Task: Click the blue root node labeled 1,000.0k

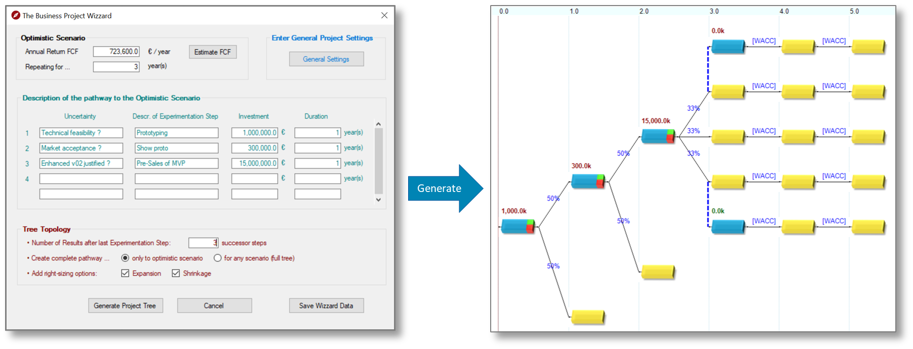Action: 517,226
